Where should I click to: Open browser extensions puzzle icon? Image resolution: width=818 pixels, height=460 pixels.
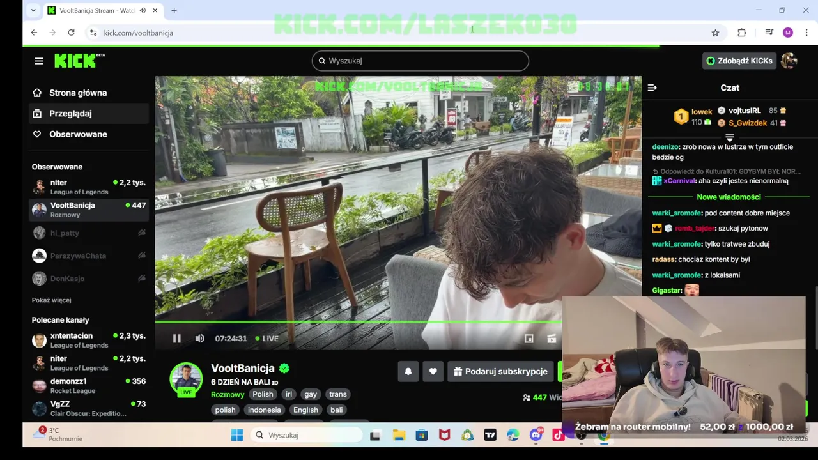[x=742, y=33]
